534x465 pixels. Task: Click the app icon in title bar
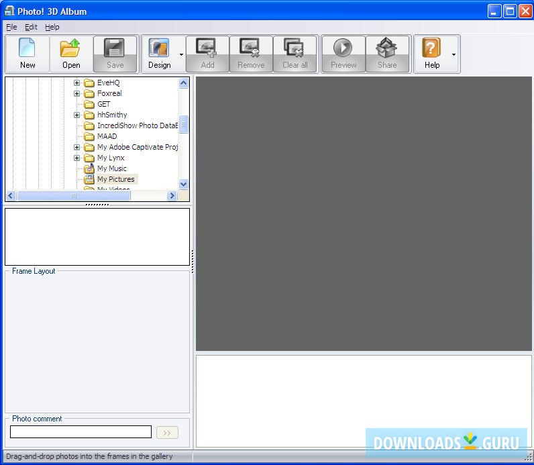click(x=9, y=11)
